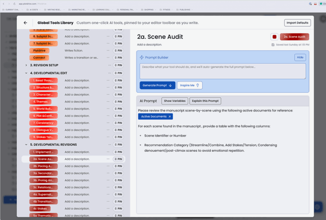Remove the Active Documents tag with X
The width and height of the screenshot is (326, 220).
pyautogui.click(x=170, y=117)
